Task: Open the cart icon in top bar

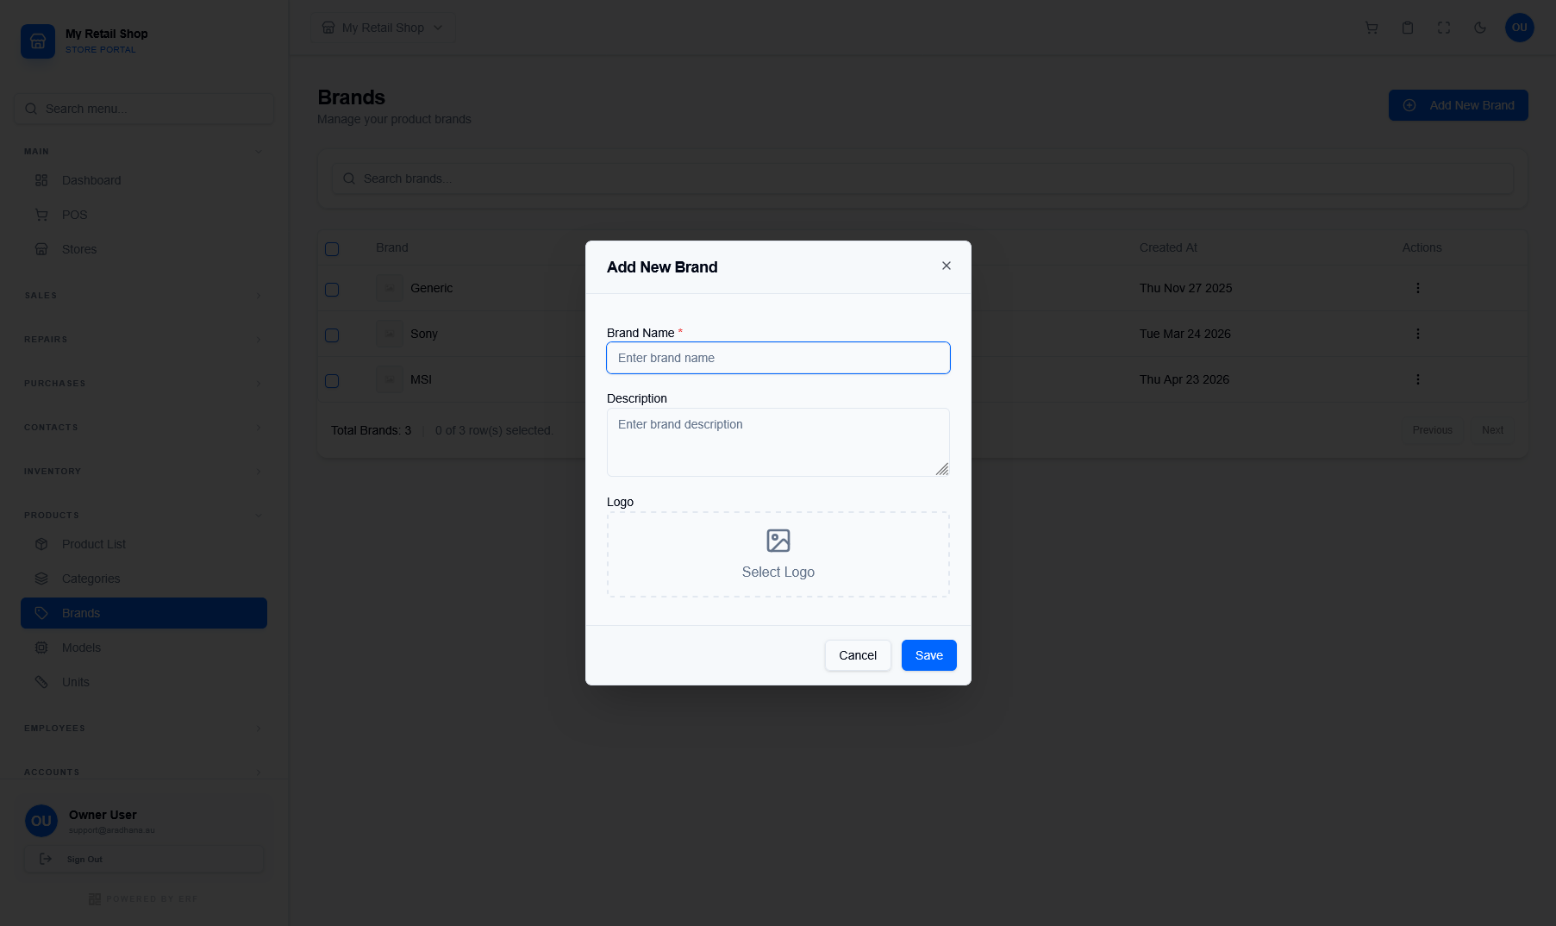Action: pos(1372,28)
